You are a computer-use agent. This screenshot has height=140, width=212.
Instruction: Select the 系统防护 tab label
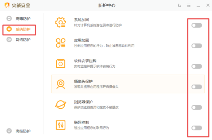(x=23, y=29)
